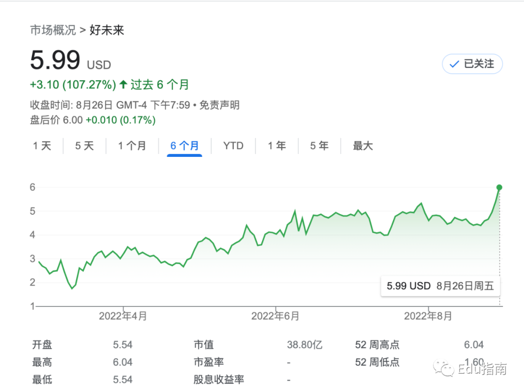Select the 1 天 time range tab
The image size is (524, 392).
coord(42,146)
